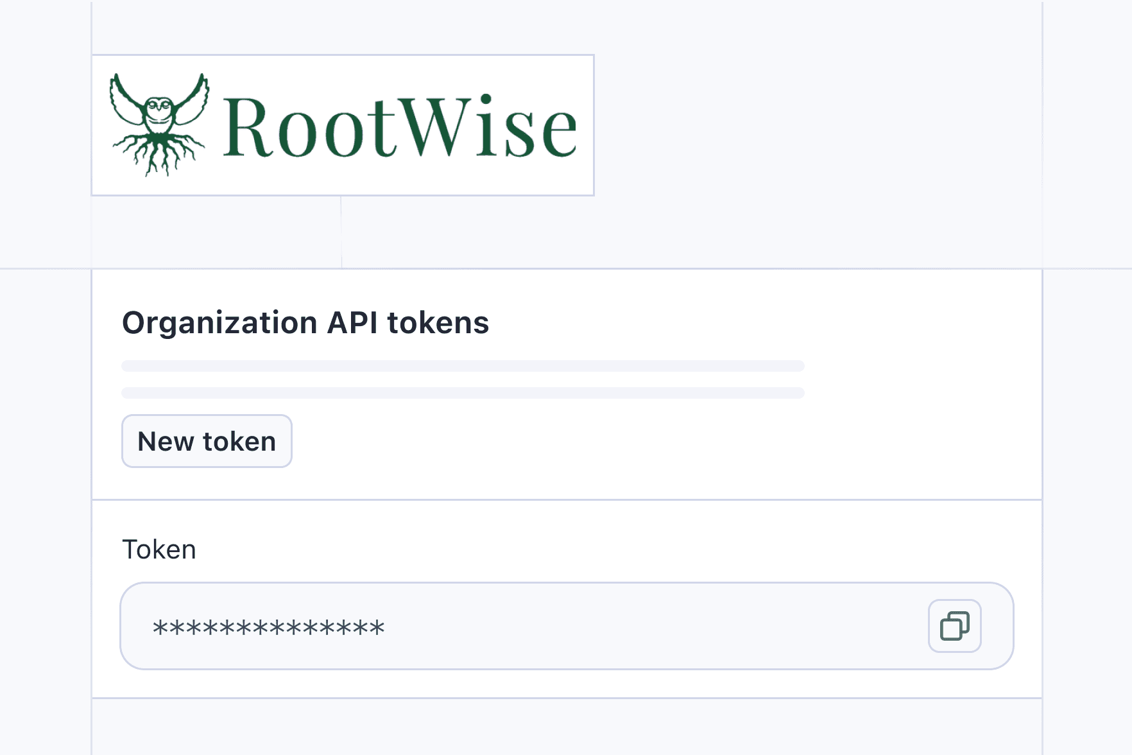Click the first placeholder description line
The height and width of the screenshot is (755, 1132).
(462, 366)
